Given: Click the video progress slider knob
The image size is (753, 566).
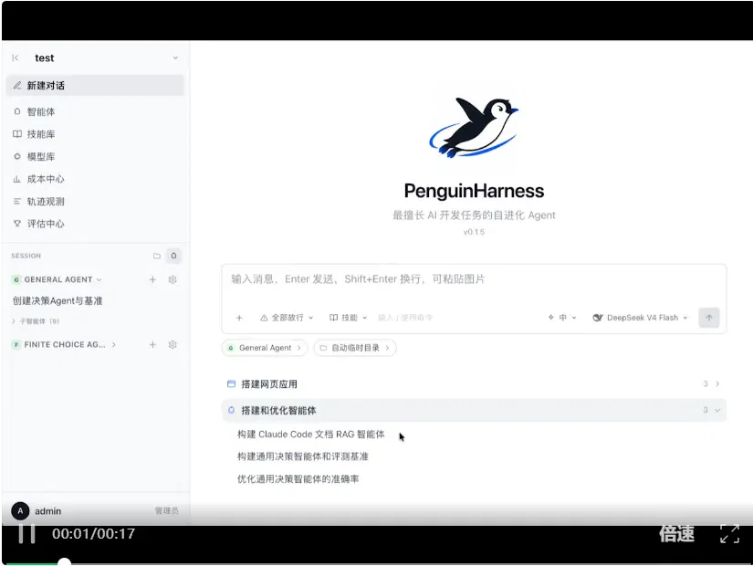Looking at the screenshot, I should click(64, 562).
